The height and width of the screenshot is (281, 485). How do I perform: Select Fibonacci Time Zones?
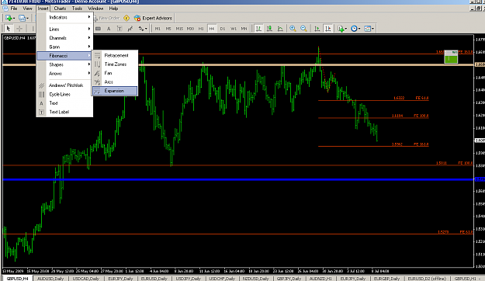point(115,64)
